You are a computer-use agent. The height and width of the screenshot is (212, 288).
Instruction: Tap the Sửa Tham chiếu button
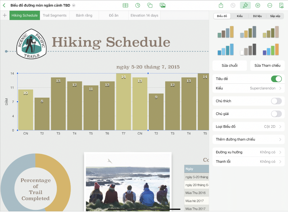pyautogui.click(x=267, y=65)
